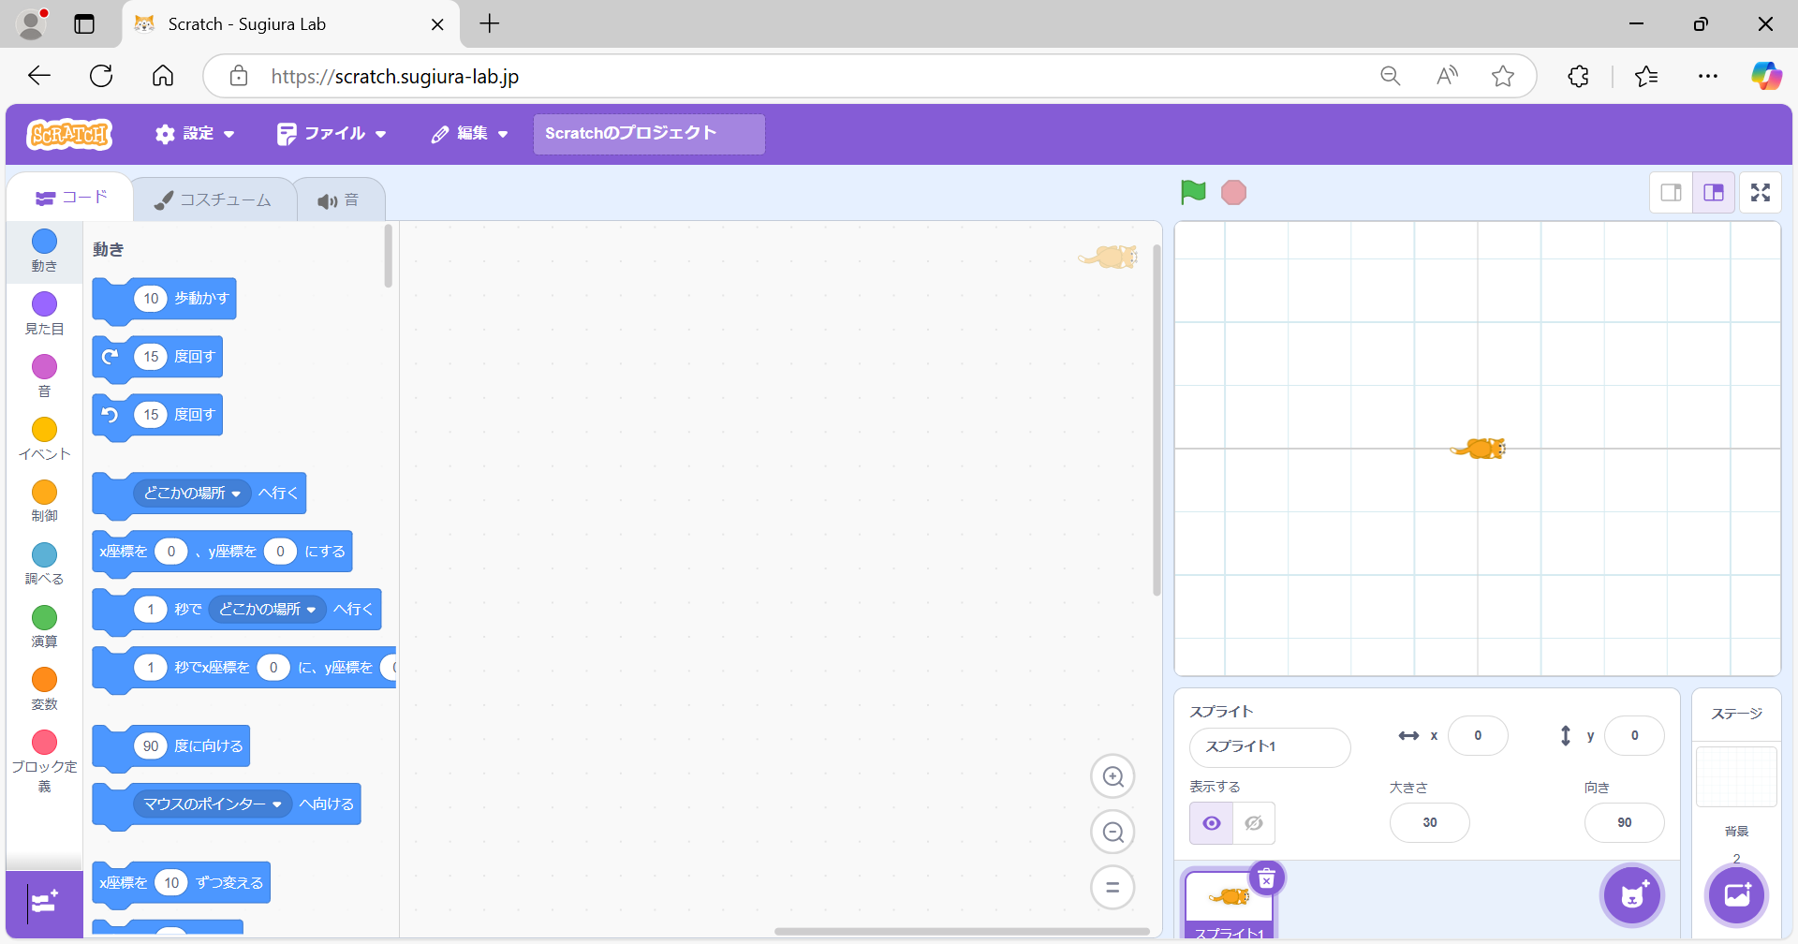Click the green flag to start
Screen dimensions: 1798x944
[1193, 192]
